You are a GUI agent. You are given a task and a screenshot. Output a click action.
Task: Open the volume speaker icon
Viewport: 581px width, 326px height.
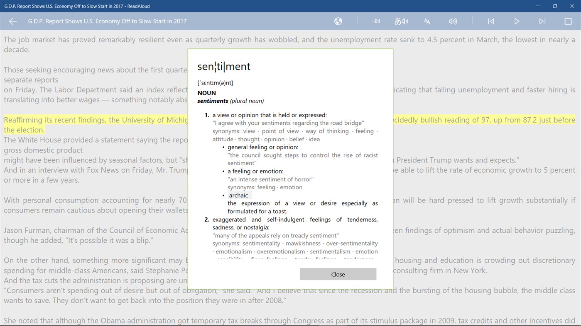(x=453, y=21)
